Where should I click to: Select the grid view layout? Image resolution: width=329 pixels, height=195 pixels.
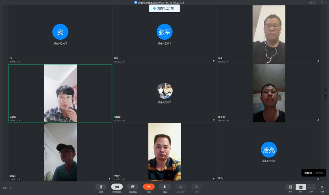pos(301,187)
